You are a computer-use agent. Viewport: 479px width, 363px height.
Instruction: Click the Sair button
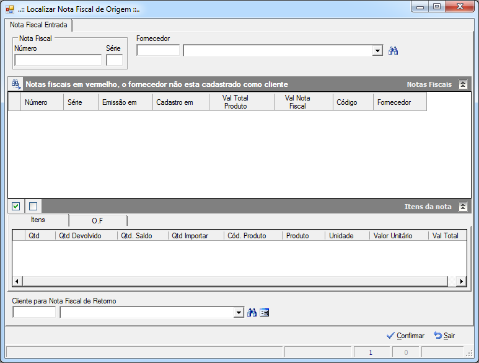coord(444,336)
